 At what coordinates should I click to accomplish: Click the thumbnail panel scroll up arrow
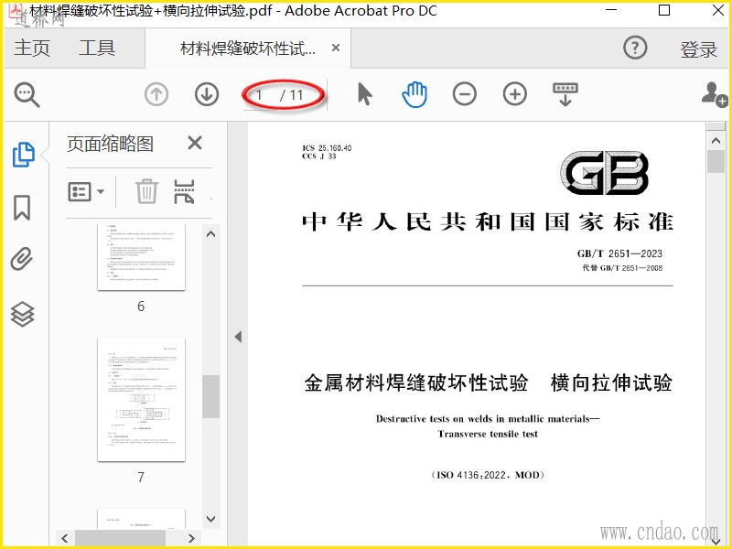[211, 234]
